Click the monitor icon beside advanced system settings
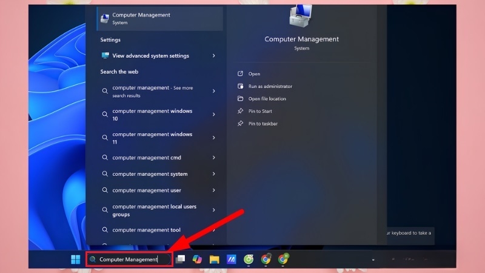The height and width of the screenshot is (273, 485). click(105, 55)
